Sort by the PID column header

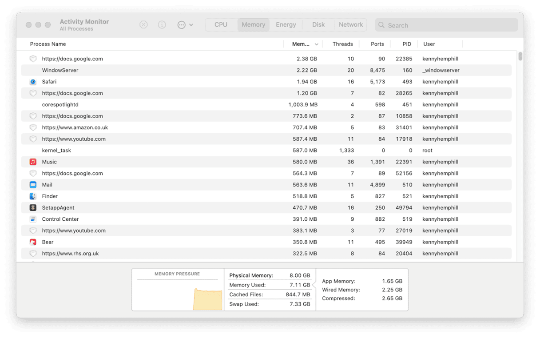tap(407, 44)
